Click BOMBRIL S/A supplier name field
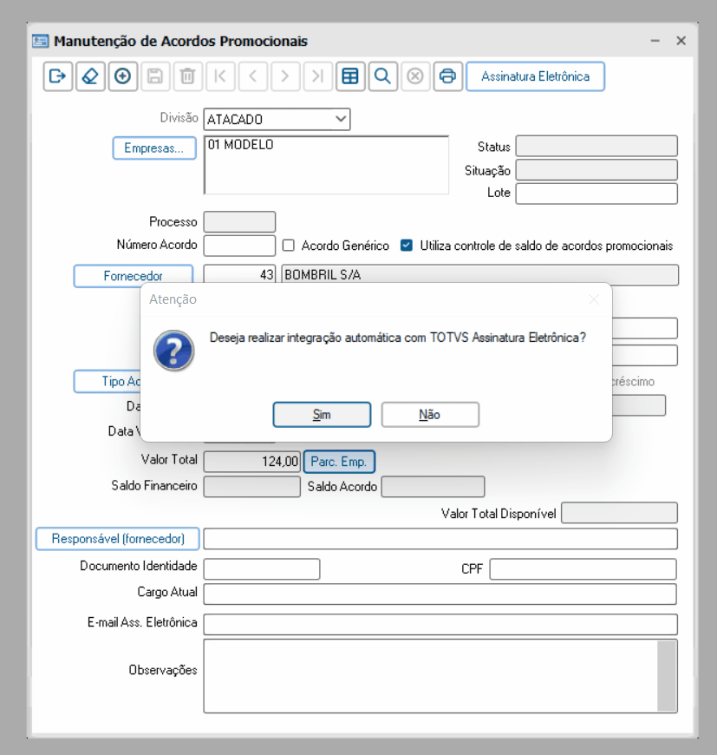 (480, 274)
